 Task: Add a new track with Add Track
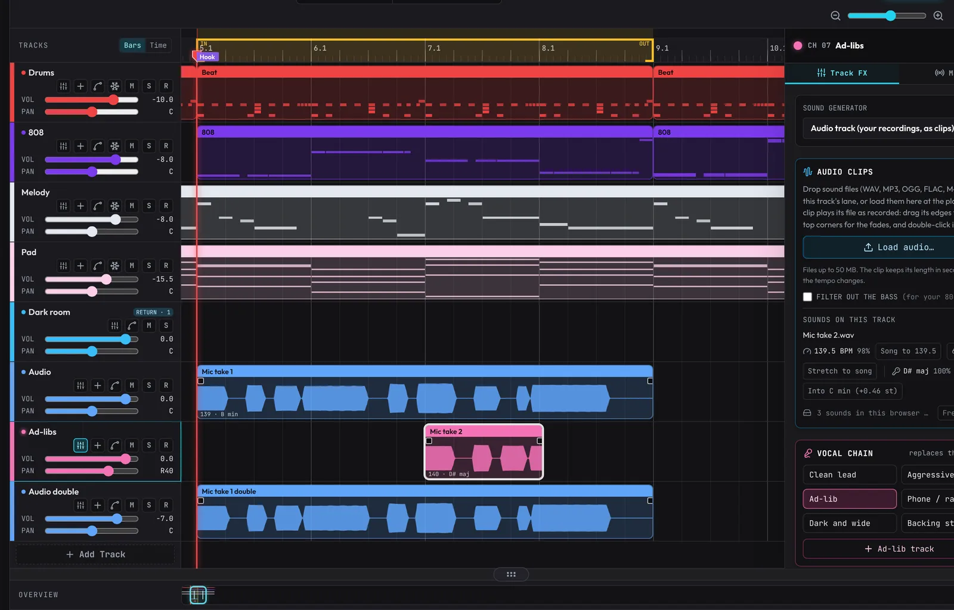(95, 555)
